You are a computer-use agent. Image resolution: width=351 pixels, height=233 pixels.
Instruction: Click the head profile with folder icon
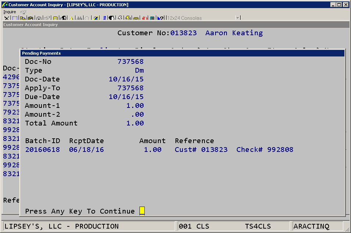(64, 18)
